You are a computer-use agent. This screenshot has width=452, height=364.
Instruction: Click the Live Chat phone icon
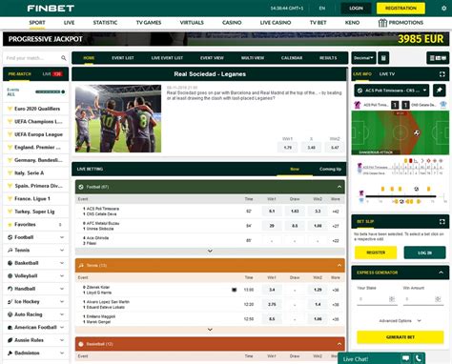coord(419,358)
